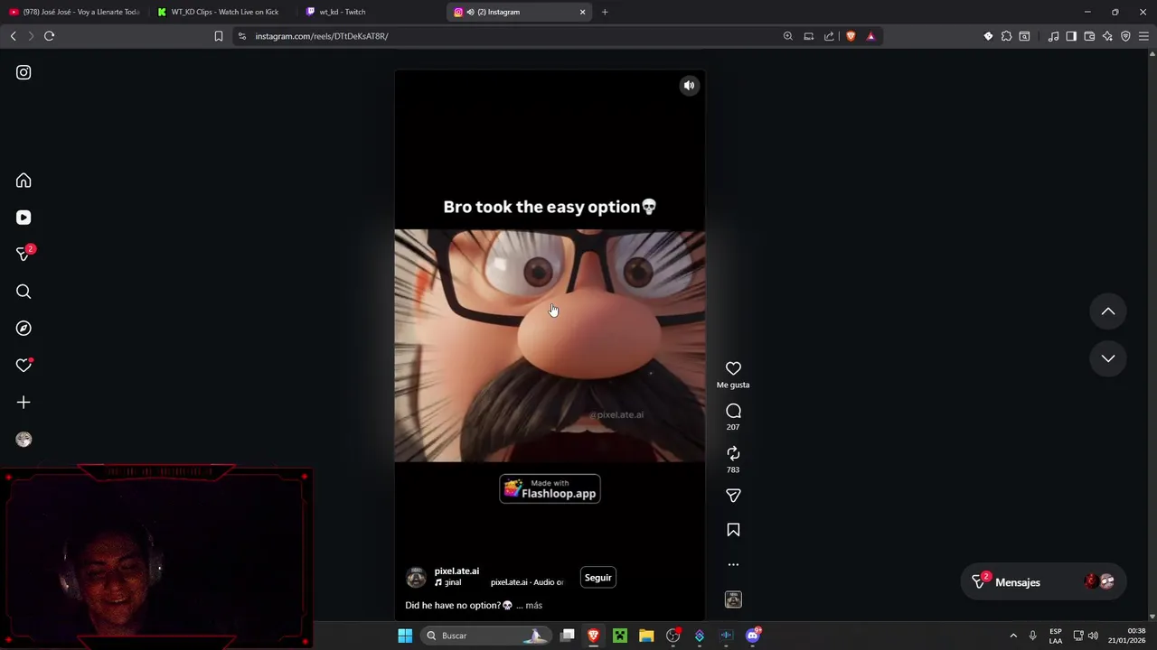This screenshot has width=1157, height=650.
Task: Open Task View on the taskbar
Action: [x=568, y=636]
